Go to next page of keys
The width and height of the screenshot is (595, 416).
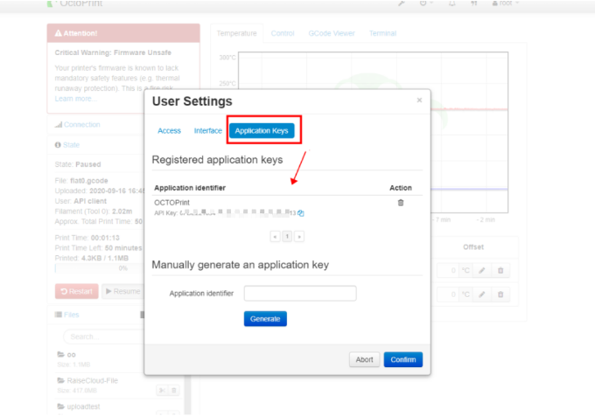(299, 237)
